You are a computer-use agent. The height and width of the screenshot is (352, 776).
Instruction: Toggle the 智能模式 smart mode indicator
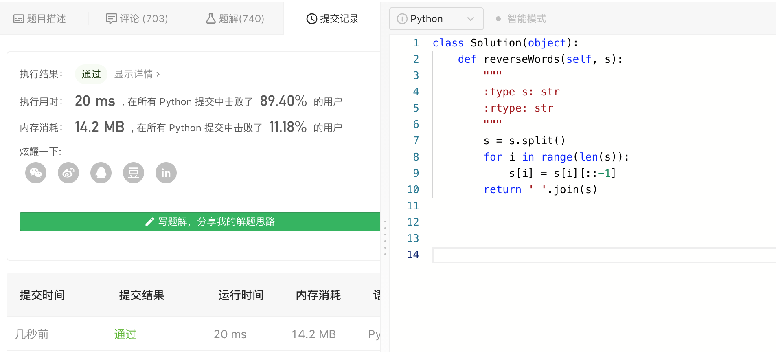pos(521,19)
